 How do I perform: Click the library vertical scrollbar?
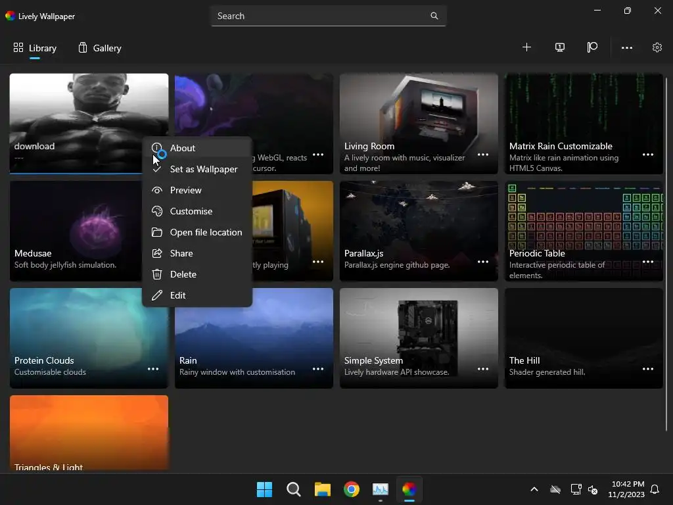click(x=666, y=253)
